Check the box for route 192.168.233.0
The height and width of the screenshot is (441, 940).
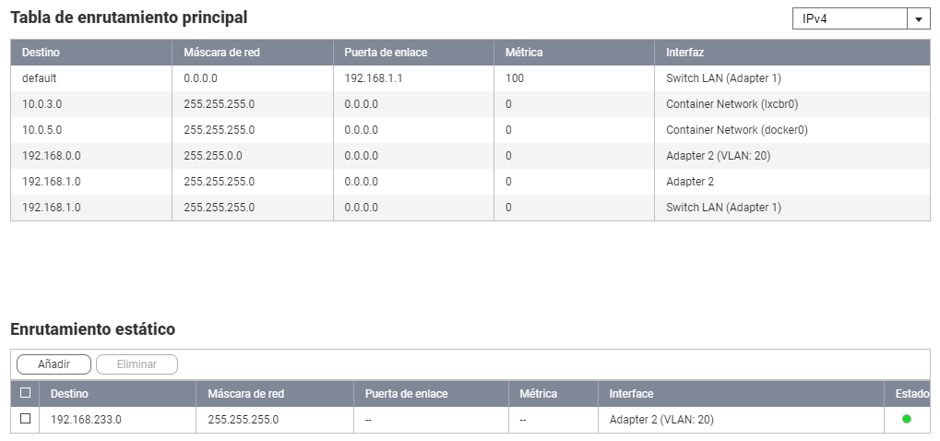(x=25, y=419)
